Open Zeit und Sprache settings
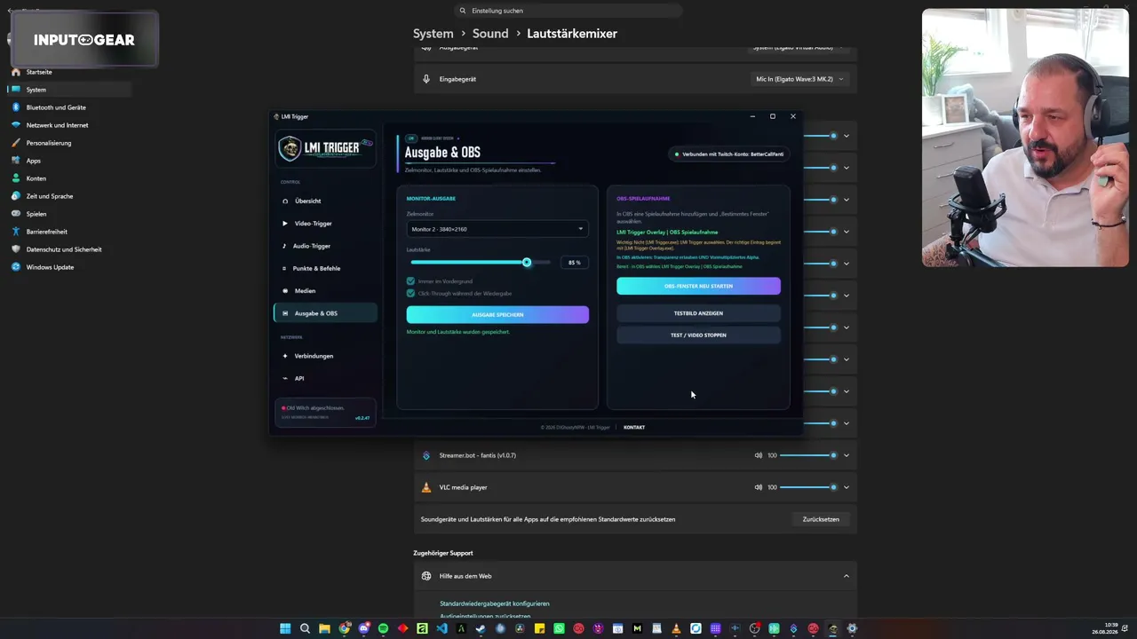 [x=69, y=196]
